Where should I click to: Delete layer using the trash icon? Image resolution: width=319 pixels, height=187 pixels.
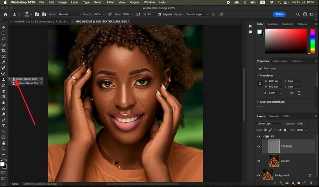point(311,183)
